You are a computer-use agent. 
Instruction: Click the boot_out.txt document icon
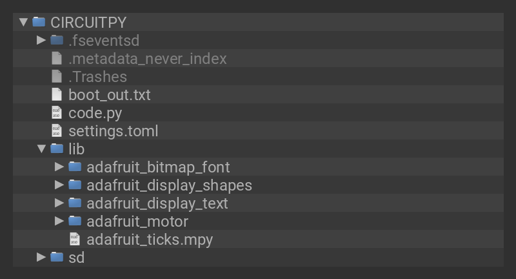[57, 94]
